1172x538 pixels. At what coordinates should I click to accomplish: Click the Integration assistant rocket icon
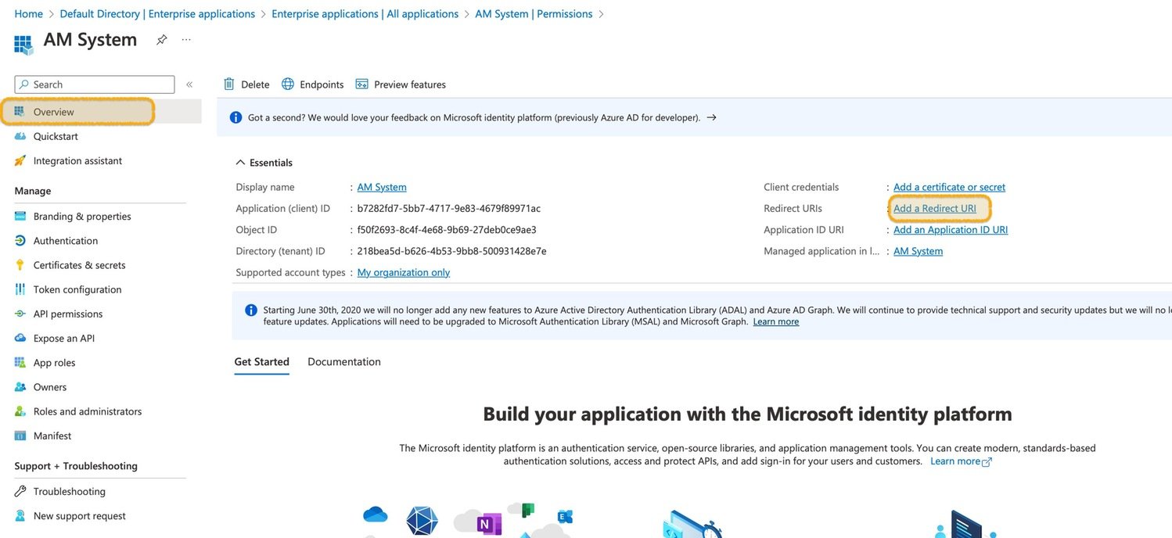pos(20,160)
